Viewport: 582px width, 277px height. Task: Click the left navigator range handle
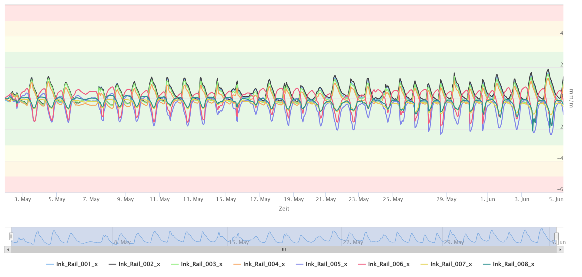click(11, 236)
